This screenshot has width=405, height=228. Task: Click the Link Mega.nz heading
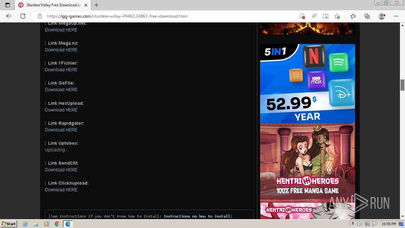[x=63, y=43]
